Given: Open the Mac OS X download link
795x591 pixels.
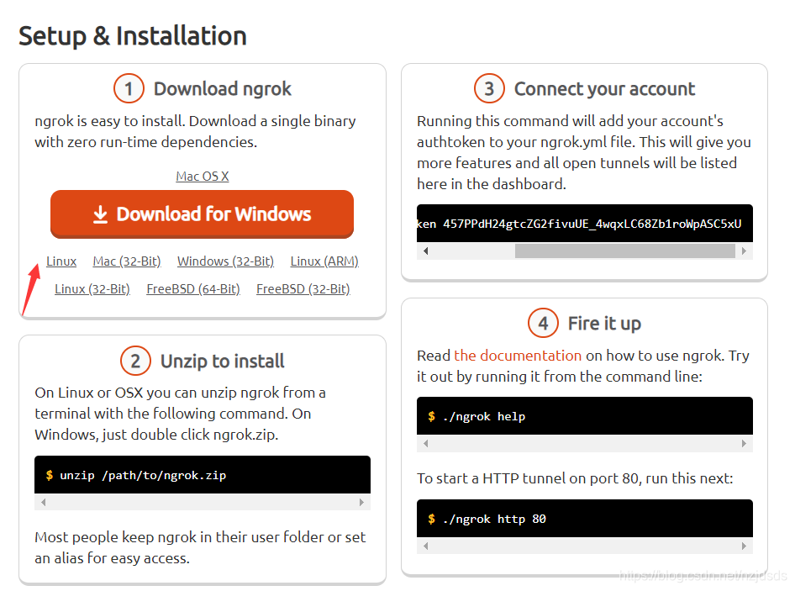Looking at the screenshot, I should click(203, 176).
